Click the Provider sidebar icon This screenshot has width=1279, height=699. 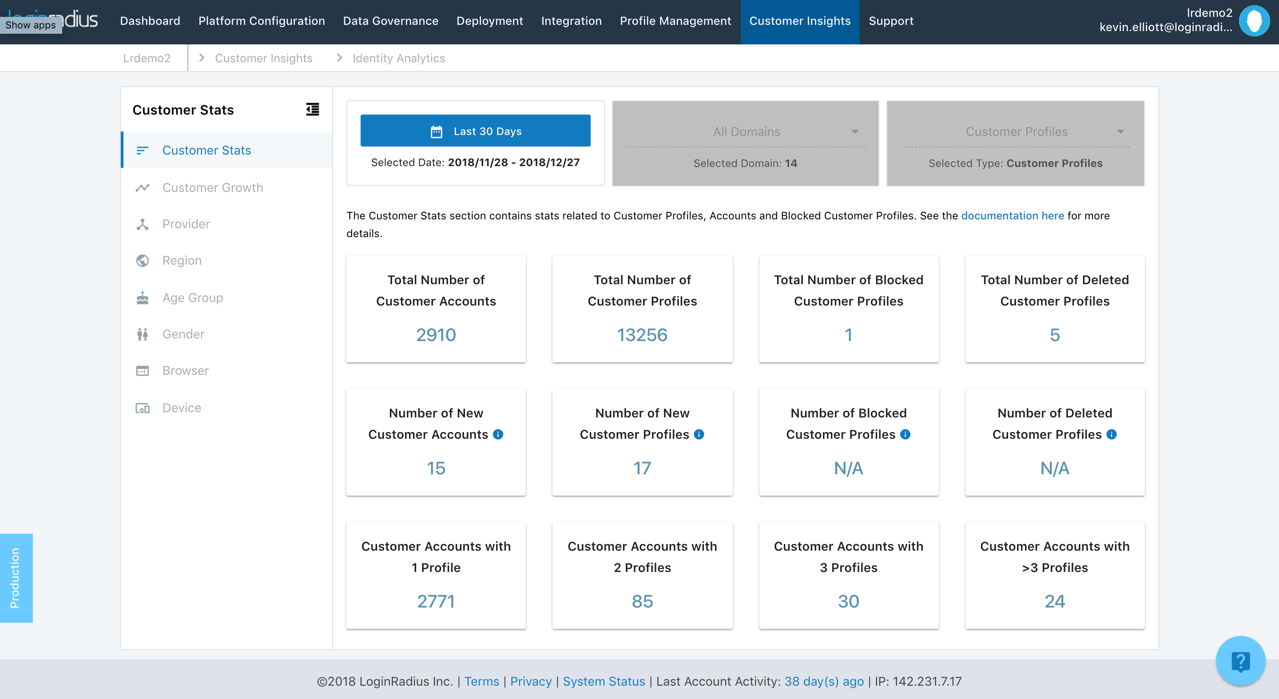click(143, 224)
